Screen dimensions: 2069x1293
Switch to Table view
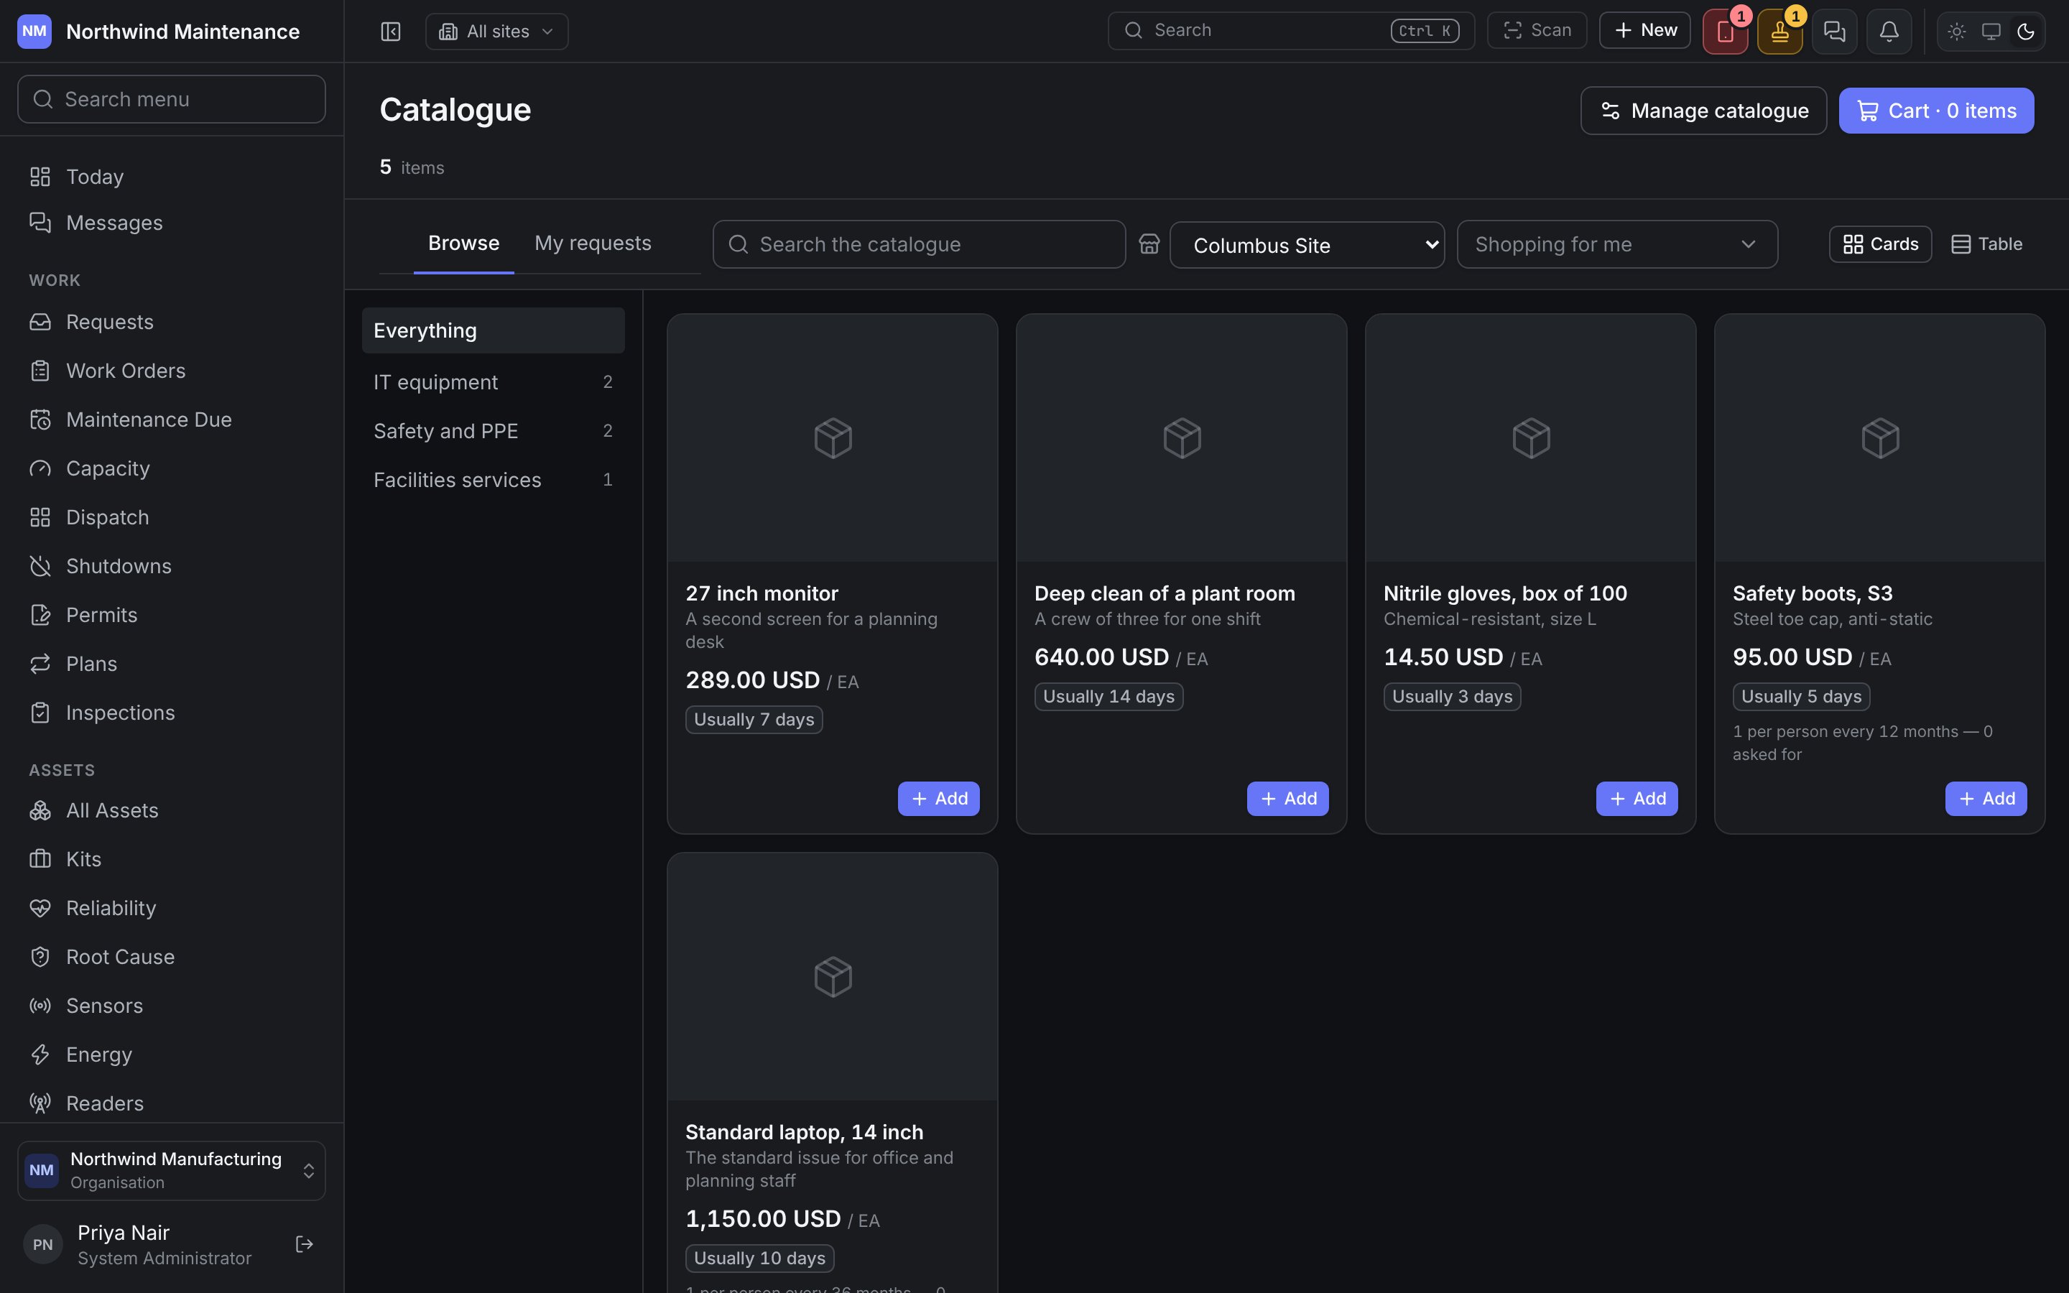click(x=1986, y=244)
